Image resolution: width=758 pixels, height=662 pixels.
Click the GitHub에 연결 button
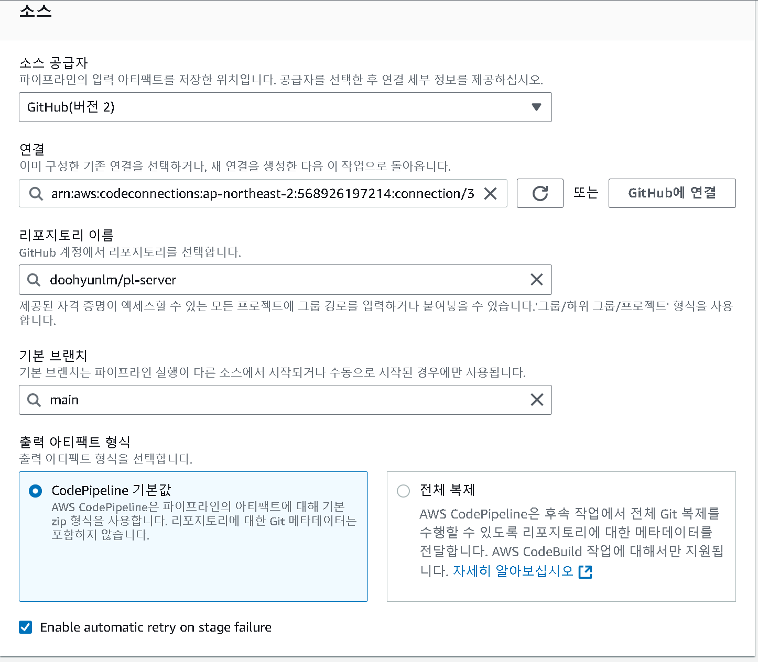(672, 193)
